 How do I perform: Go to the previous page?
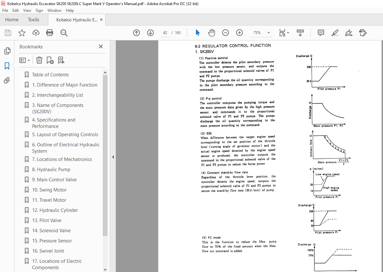click(136, 33)
